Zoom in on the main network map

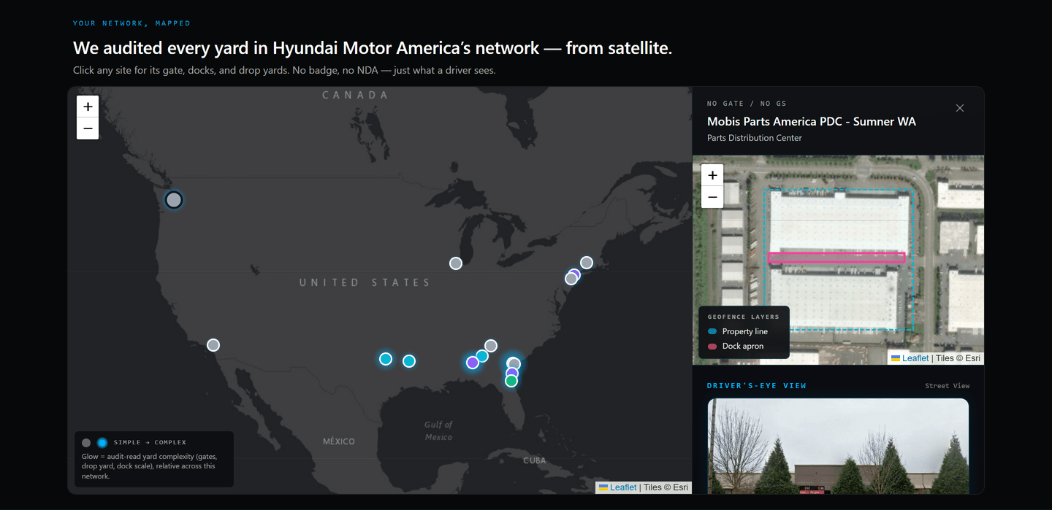click(x=88, y=107)
